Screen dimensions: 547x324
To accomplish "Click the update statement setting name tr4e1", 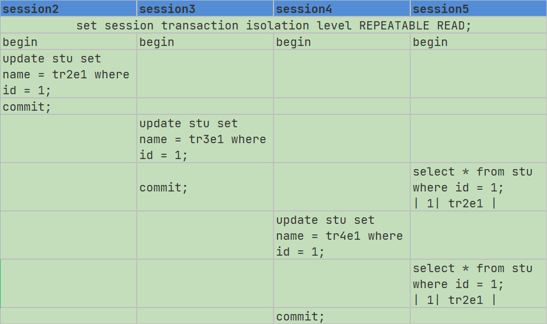I will [x=342, y=236].
